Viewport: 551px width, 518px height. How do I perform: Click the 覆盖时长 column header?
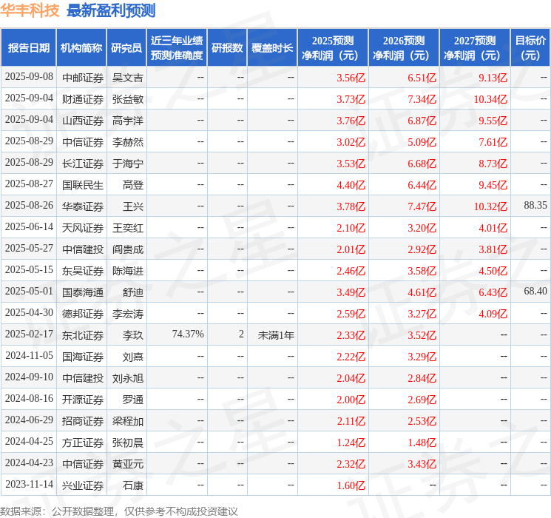tap(272, 48)
